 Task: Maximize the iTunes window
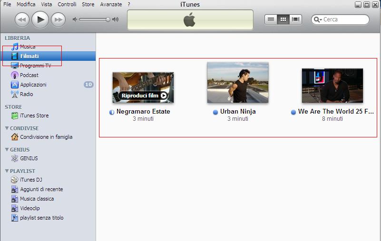pos(367,5)
